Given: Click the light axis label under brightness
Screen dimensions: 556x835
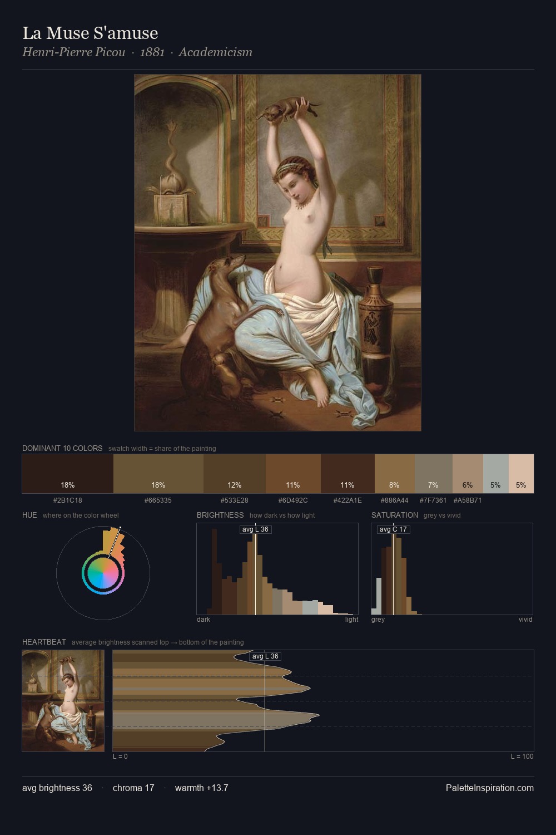Looking at the screenshot, I should [x=352, y=619].
